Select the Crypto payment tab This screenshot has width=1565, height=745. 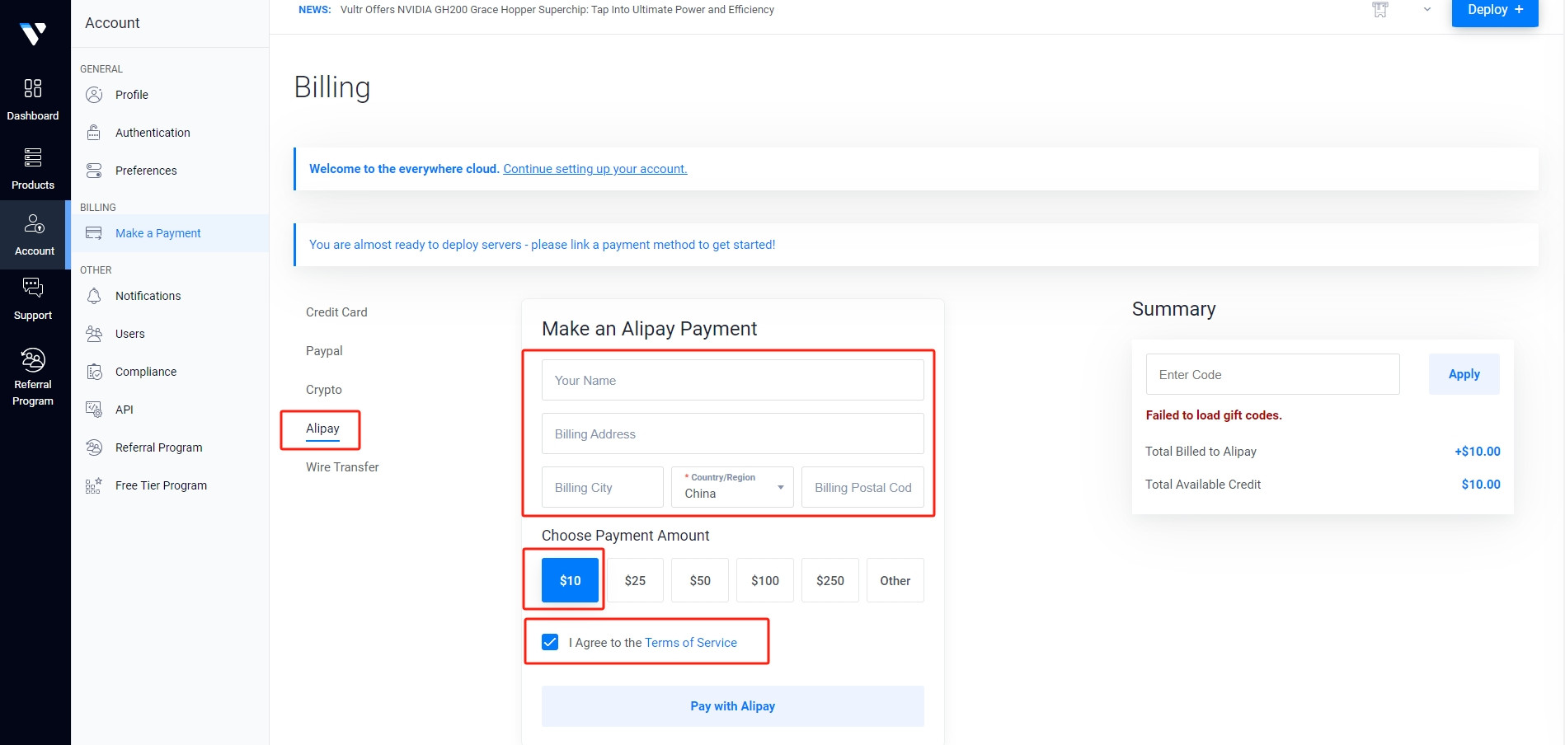coord(324,390)
